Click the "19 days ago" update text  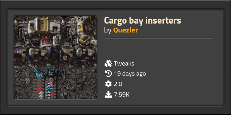(x=130, y=74)
